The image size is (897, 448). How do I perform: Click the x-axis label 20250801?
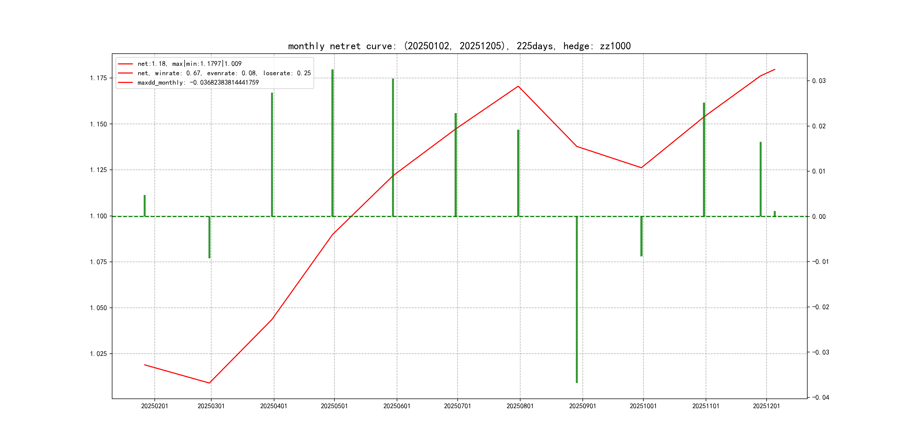click(520, 406)
